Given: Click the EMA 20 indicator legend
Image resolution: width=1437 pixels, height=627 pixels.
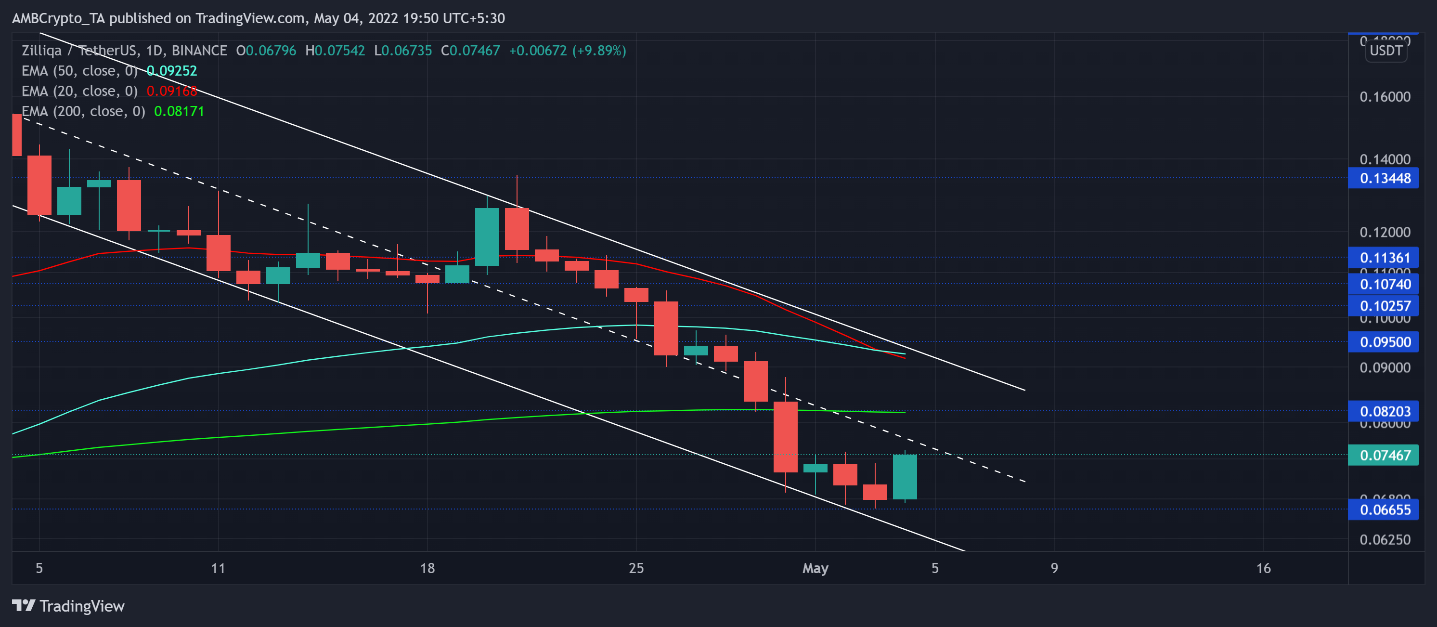Looking at the screenshot, I should (109, 91).
